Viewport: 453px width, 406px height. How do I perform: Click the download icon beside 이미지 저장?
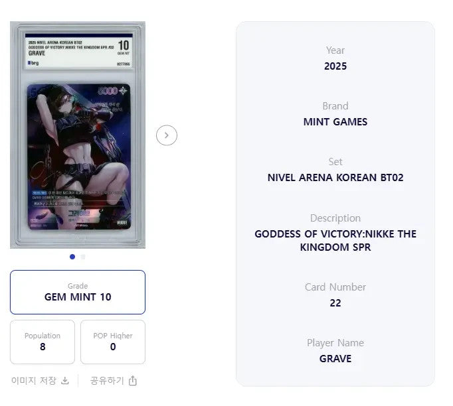[65, 381]
